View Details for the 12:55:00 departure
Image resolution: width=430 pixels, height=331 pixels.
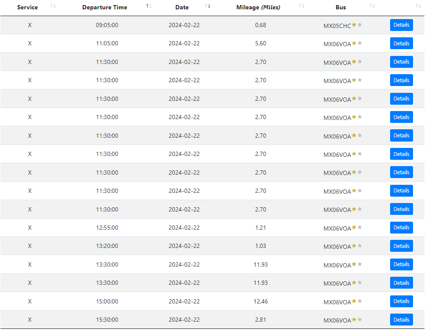pos(401,228)
